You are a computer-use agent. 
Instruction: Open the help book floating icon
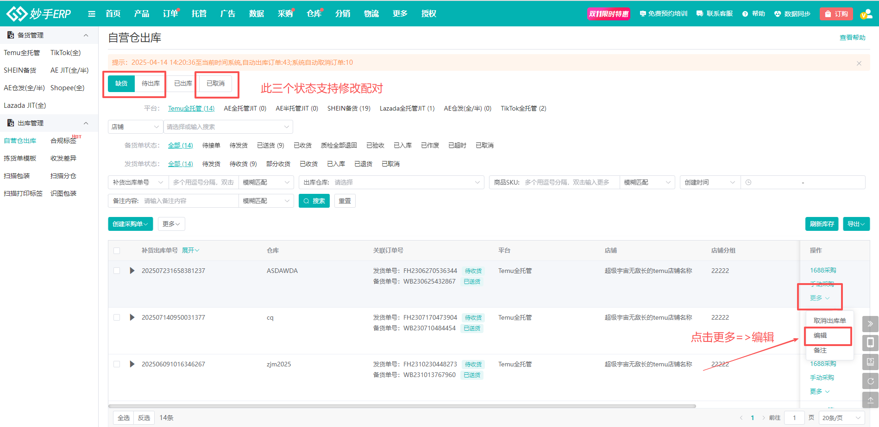point(870,362)
